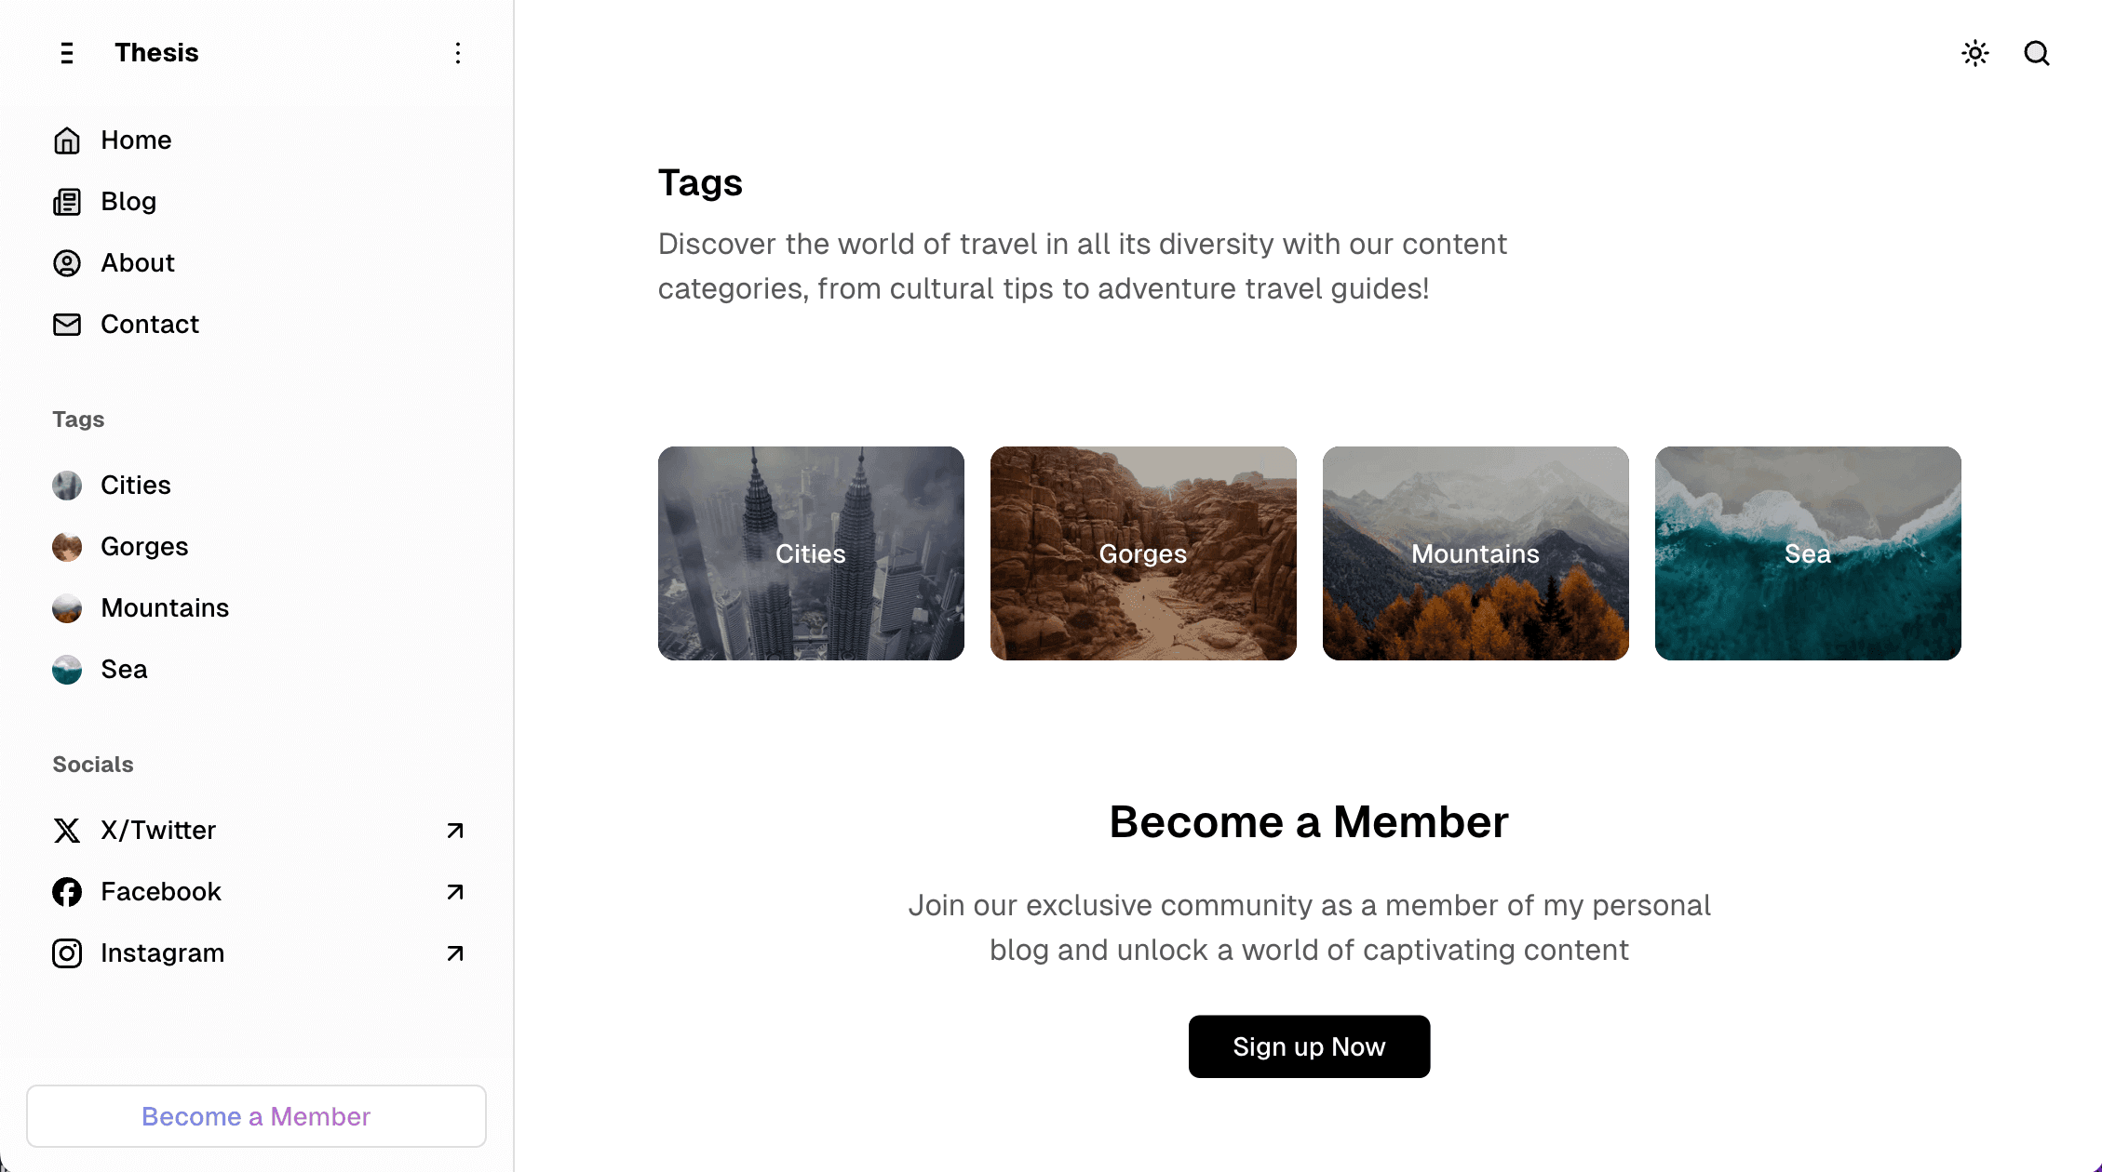
Task: Open the Mountains category card image
Action: click(x=1475, y=553)
